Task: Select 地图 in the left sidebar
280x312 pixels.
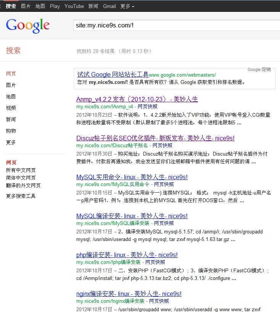Action: tap(11, 96)
